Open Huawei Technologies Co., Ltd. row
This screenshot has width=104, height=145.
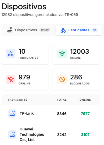(x=51, y=134)
